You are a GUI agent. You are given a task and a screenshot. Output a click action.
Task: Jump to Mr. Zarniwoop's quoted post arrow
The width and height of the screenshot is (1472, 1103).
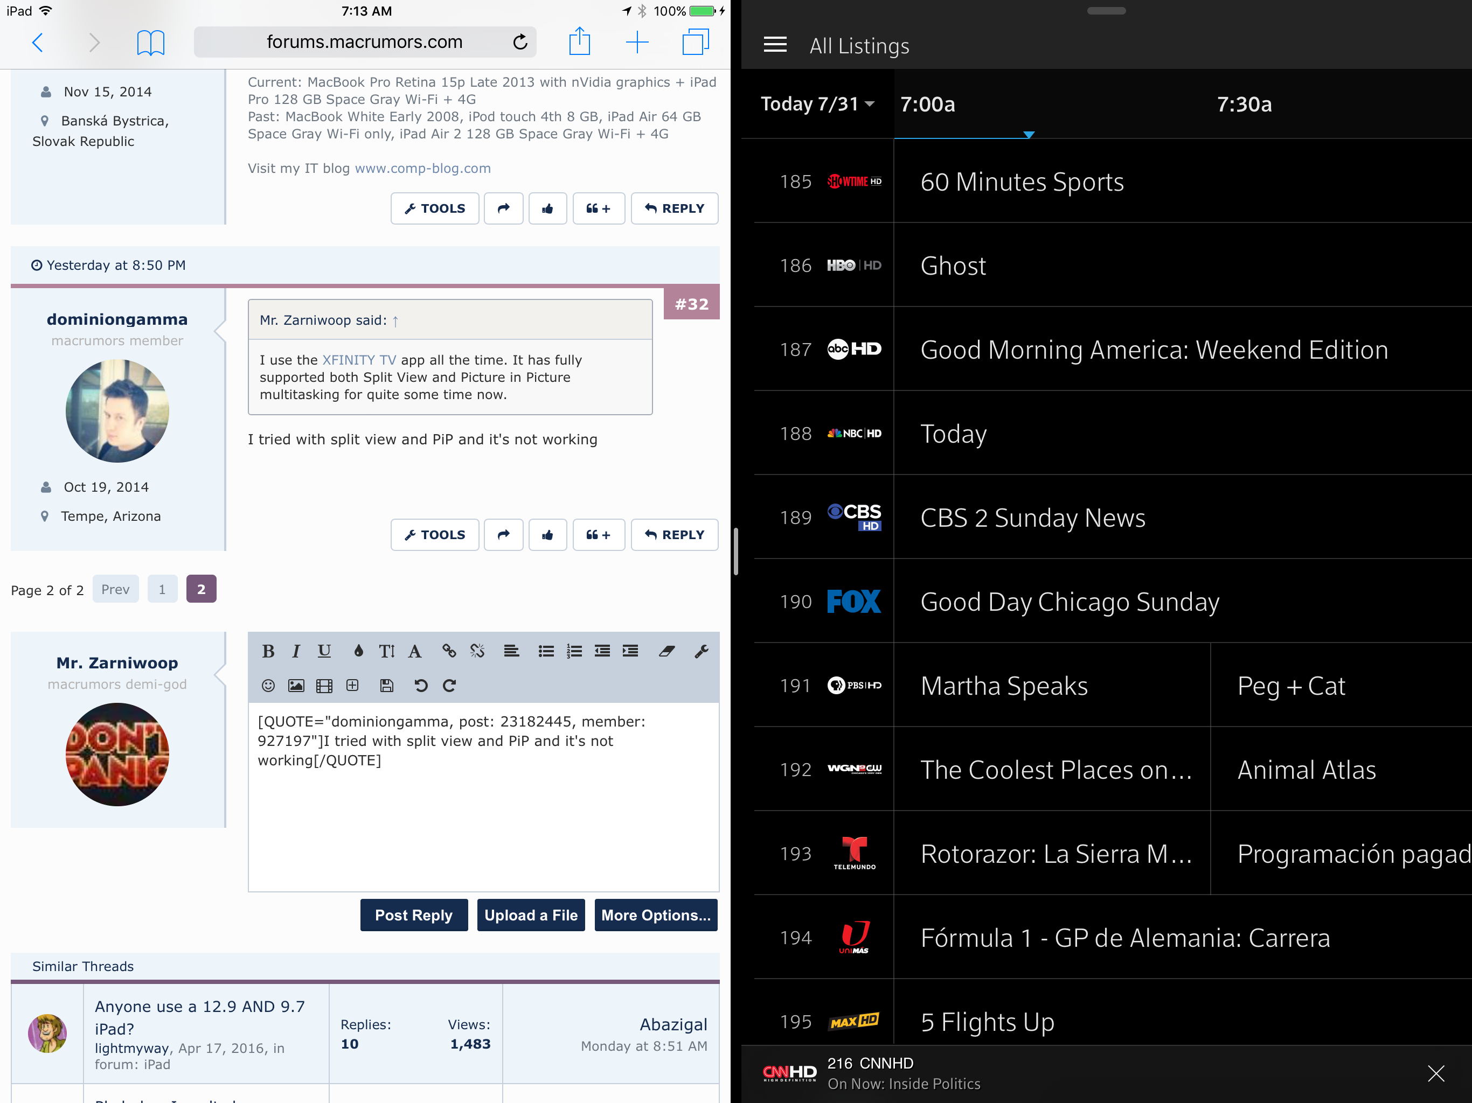point(395,322)
